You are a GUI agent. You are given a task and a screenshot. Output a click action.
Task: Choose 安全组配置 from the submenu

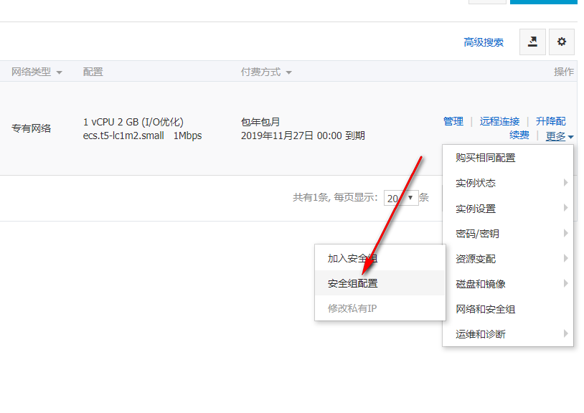click(380, 283)
